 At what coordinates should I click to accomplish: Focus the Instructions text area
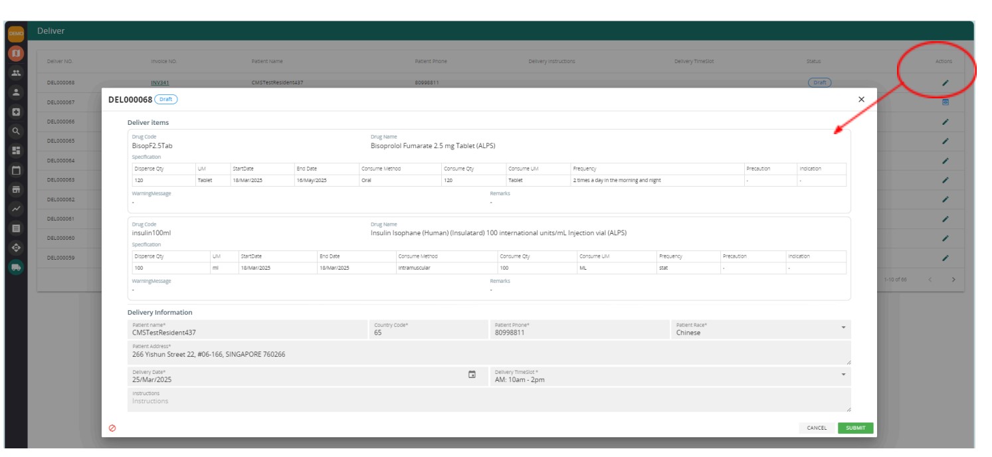pos(489,400)
